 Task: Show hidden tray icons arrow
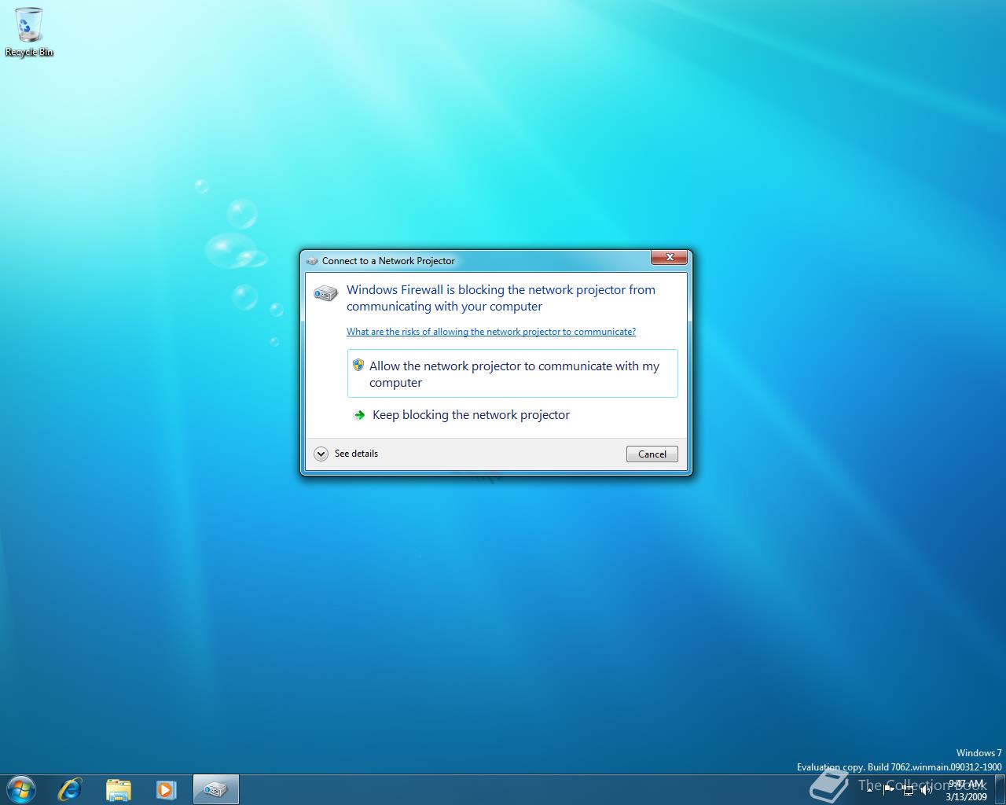click(870, 790)
